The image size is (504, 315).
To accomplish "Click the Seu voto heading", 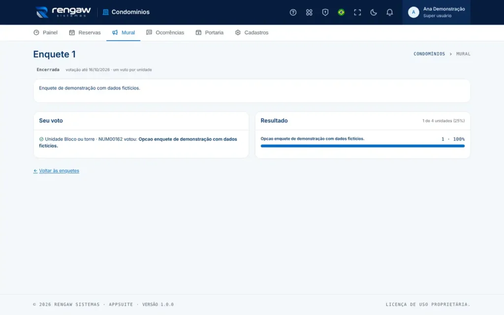I will pyautogui.click(x=51, y=121).
